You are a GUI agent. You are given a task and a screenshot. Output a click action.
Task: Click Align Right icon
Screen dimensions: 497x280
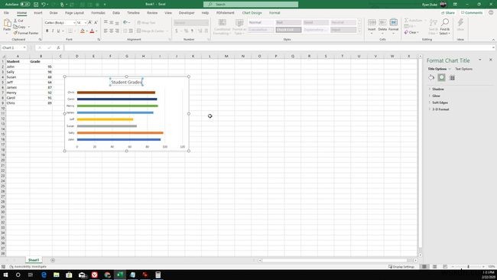[x=117, y=31]
